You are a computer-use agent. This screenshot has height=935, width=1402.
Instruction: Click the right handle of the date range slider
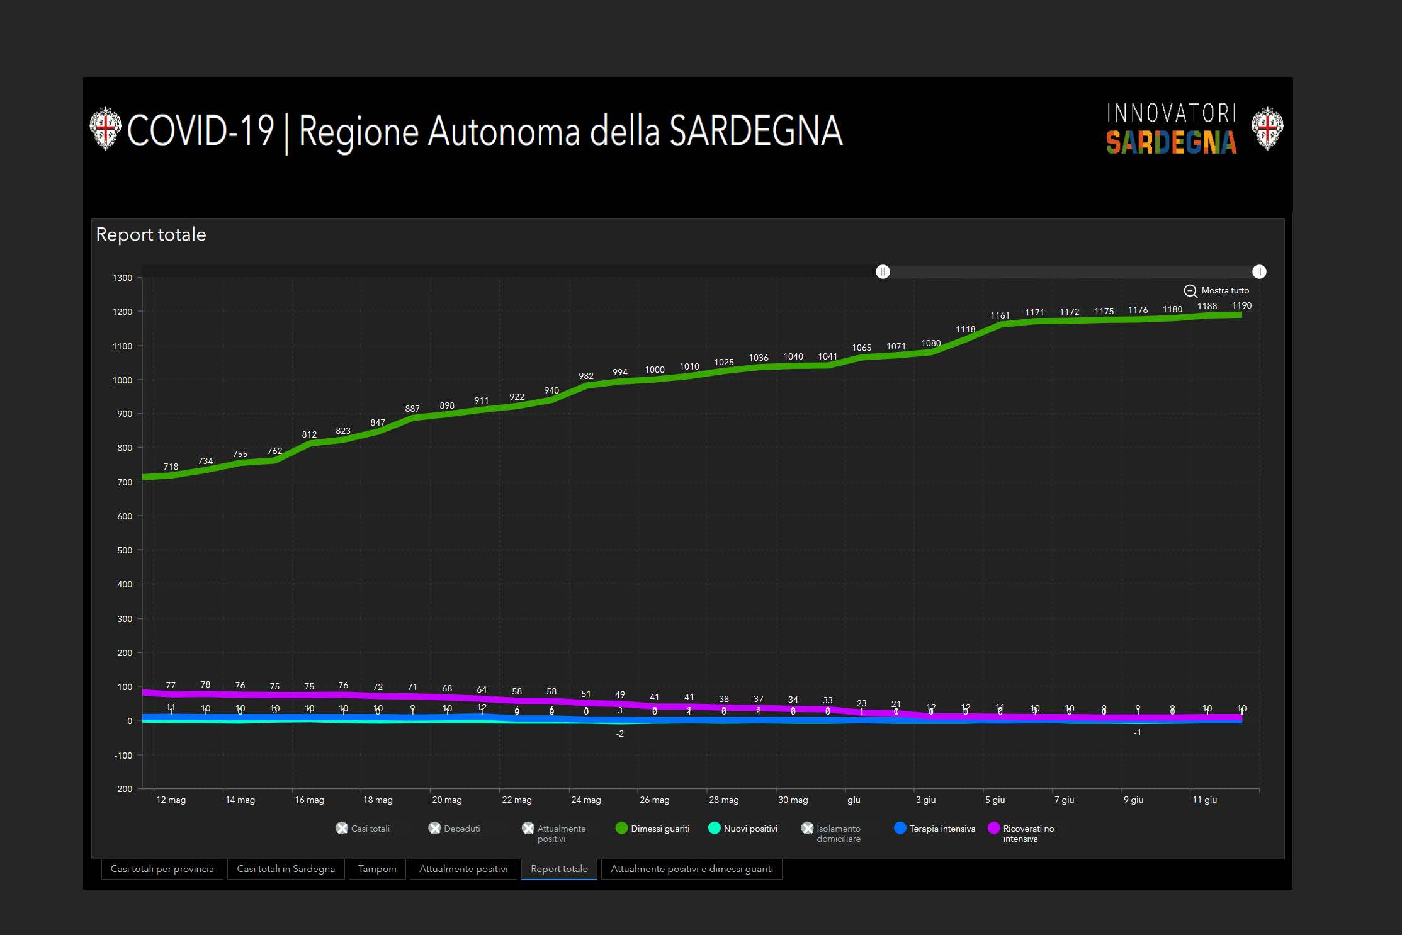(x=1259, y=272)
